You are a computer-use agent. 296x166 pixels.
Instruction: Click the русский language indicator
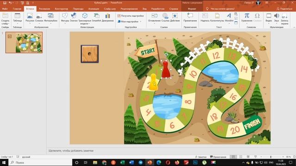[26, 157]
